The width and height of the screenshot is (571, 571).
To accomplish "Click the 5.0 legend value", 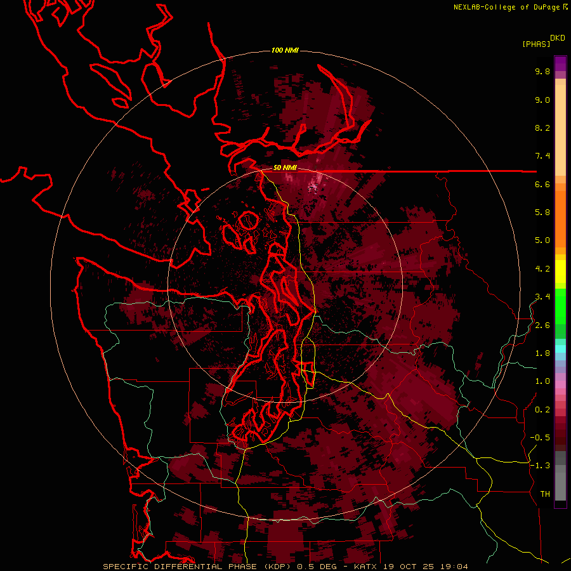I will click(542, 240).
